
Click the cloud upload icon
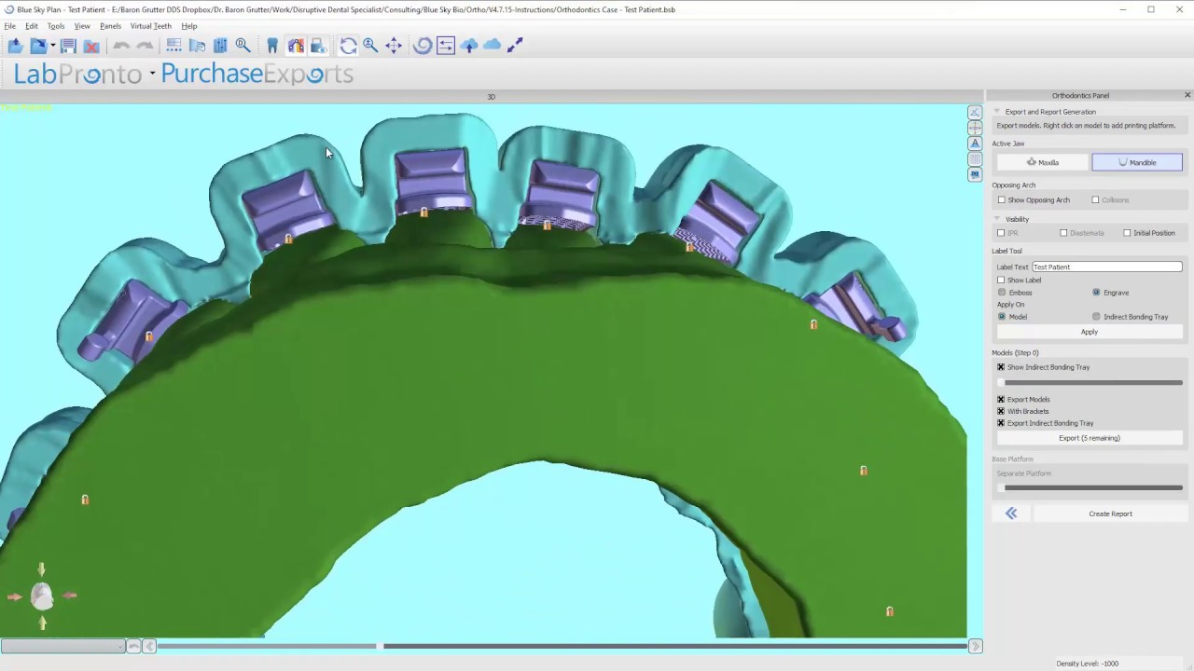click(x=469, y=46)
